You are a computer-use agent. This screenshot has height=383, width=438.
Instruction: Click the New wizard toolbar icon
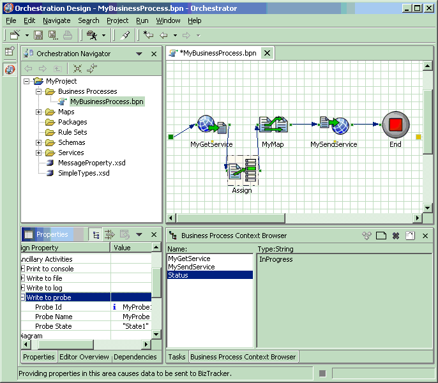15,35
